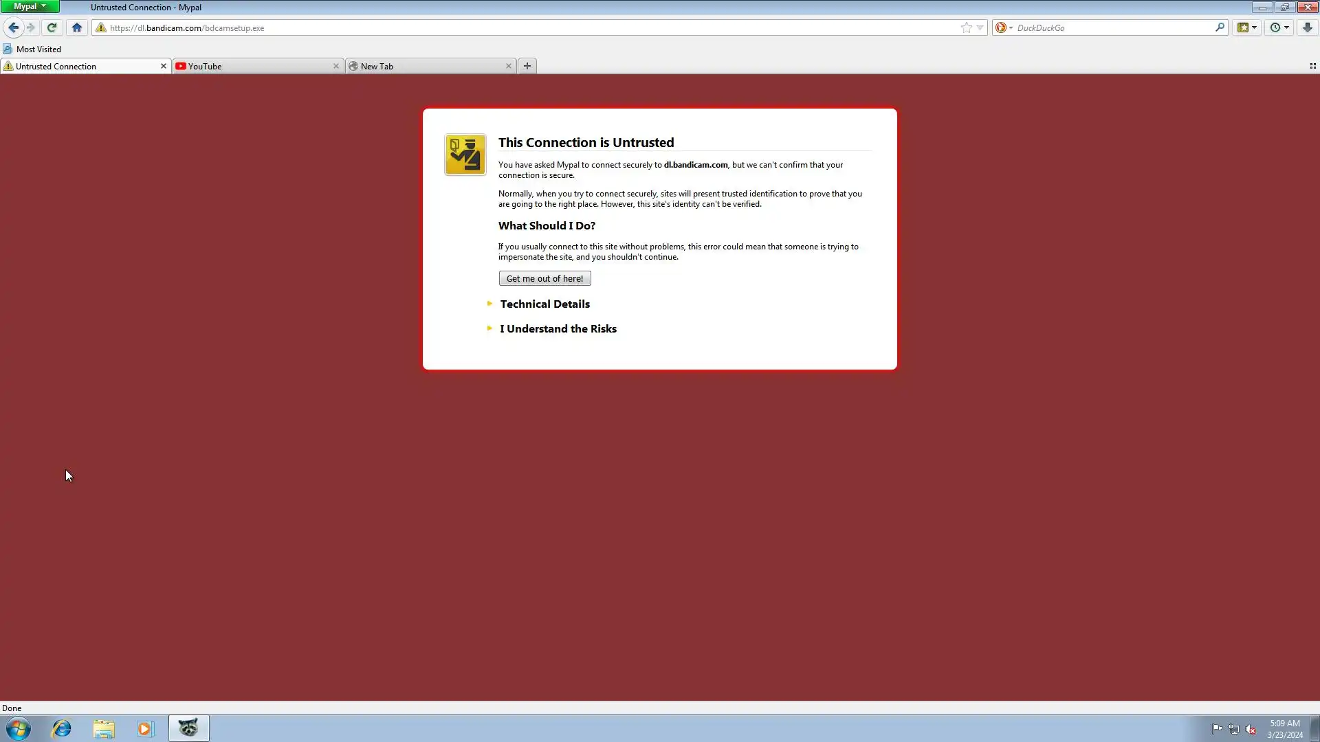Open the Downloads arrow button
This screenshot has height=742, width=1320.
coord(1307,27)
